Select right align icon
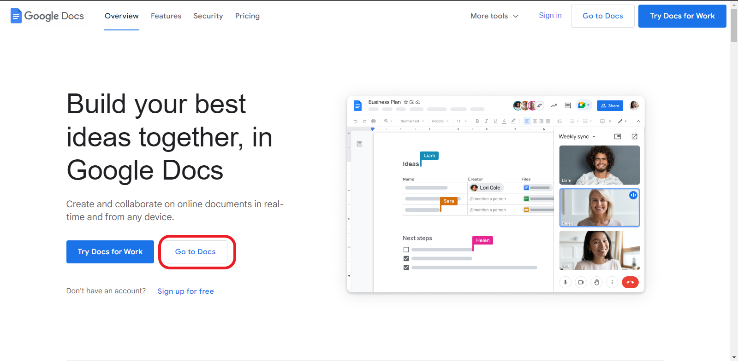 pyautogui.click(x=541, y=121)
